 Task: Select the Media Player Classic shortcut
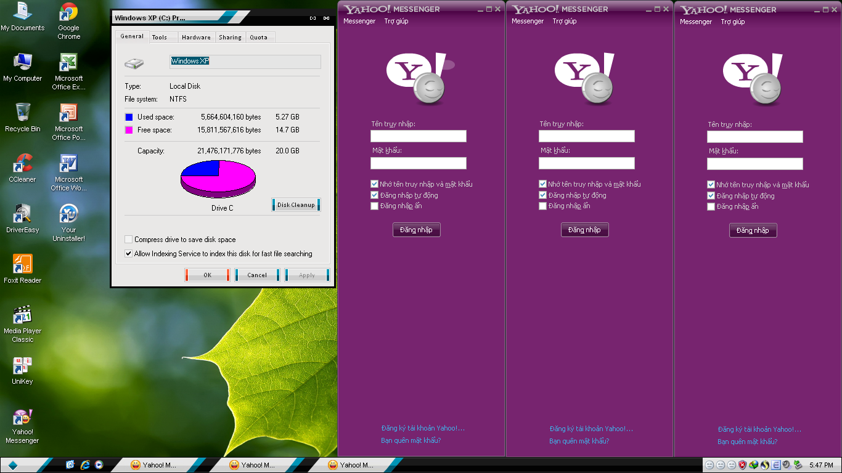23,324
